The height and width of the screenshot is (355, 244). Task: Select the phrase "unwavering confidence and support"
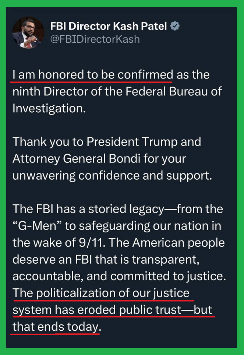tap(112, 175)
